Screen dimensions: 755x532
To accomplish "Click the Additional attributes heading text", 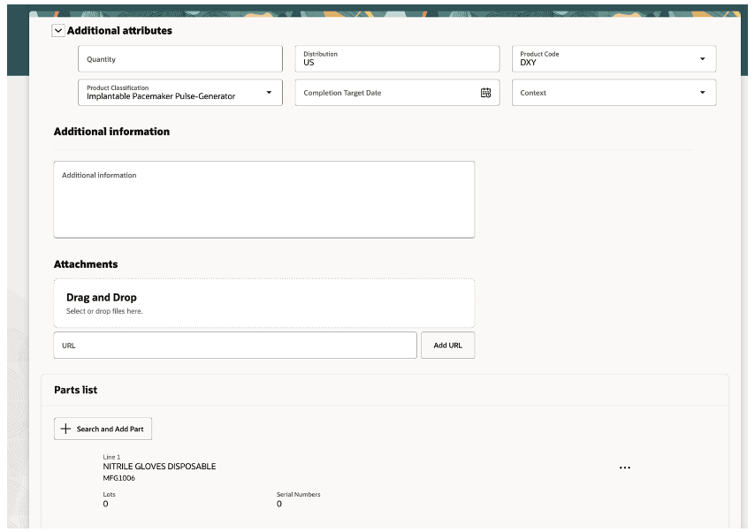I will (x=119, y=31).
